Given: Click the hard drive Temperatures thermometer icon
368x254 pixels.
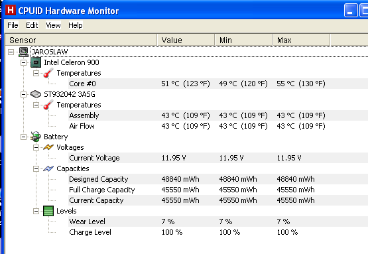Looking at the screenshot, I should point(48,105).
